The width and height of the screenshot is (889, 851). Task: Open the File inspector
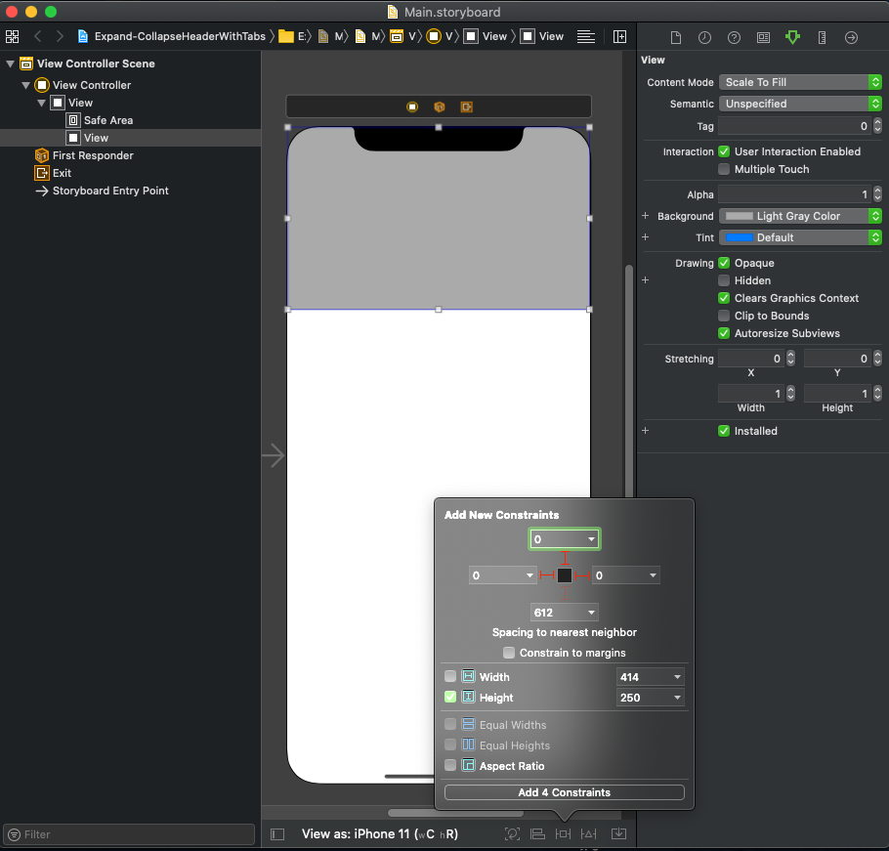click(675, 37)
